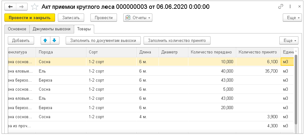
Task: Click the forward navigation arrow
Action: (22, 7)
